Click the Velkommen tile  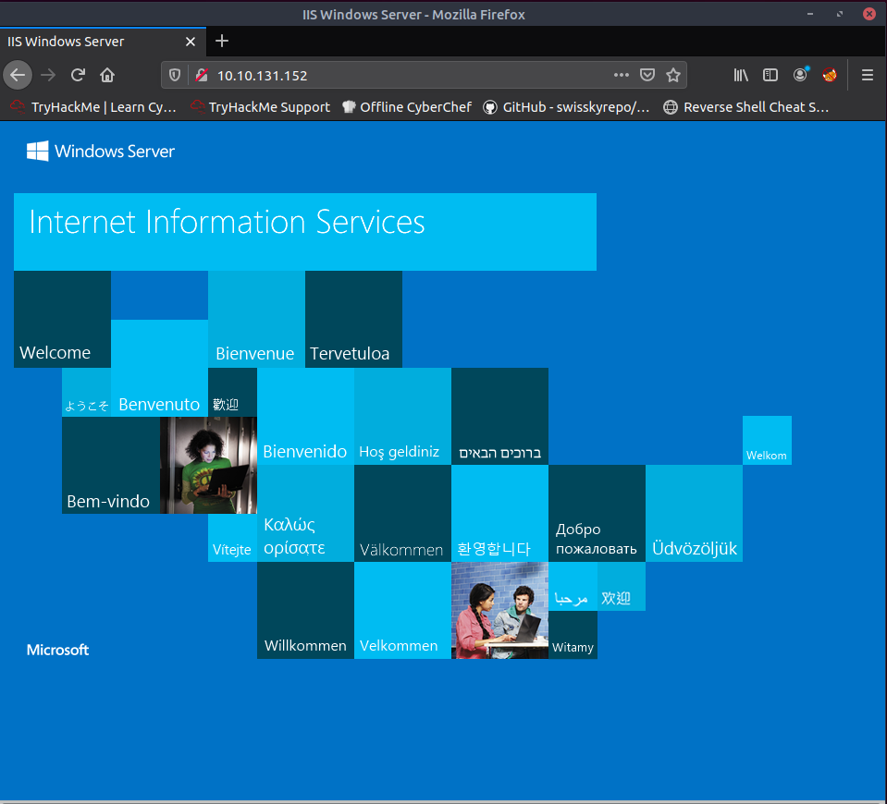[402, 610]
